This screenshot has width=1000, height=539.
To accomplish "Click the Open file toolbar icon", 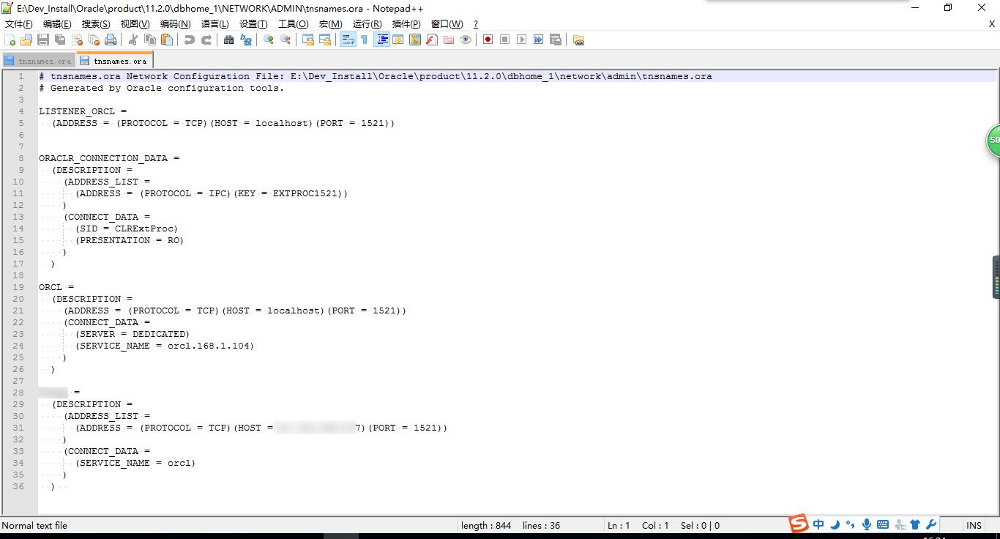I will pos(26,40).
